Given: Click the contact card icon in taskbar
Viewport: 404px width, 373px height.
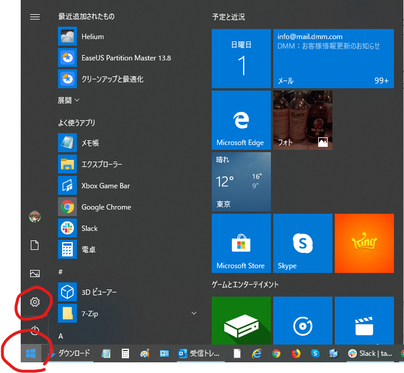Looking at the screenshot, I should tap(164, 353).
